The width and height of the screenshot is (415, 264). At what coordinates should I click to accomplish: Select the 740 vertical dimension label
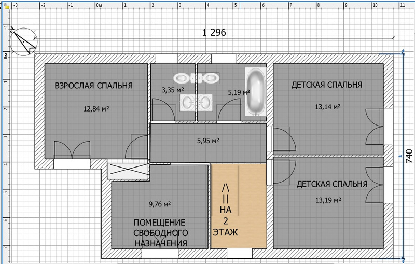[x=409, y=156]
